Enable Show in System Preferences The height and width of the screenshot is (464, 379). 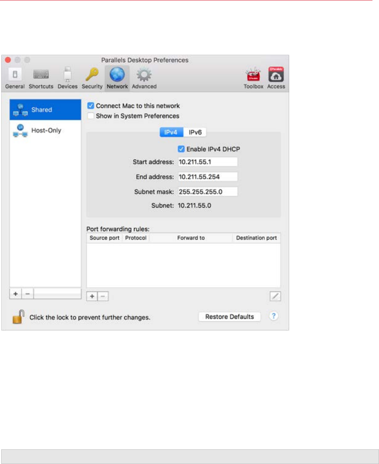[91, 116]
